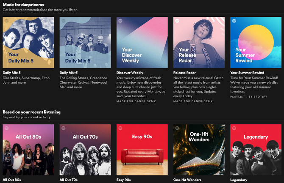Screen dimensions: 284x183
Task: Click the 'Made for danpricemx' section heading
Action: [24, 5]
